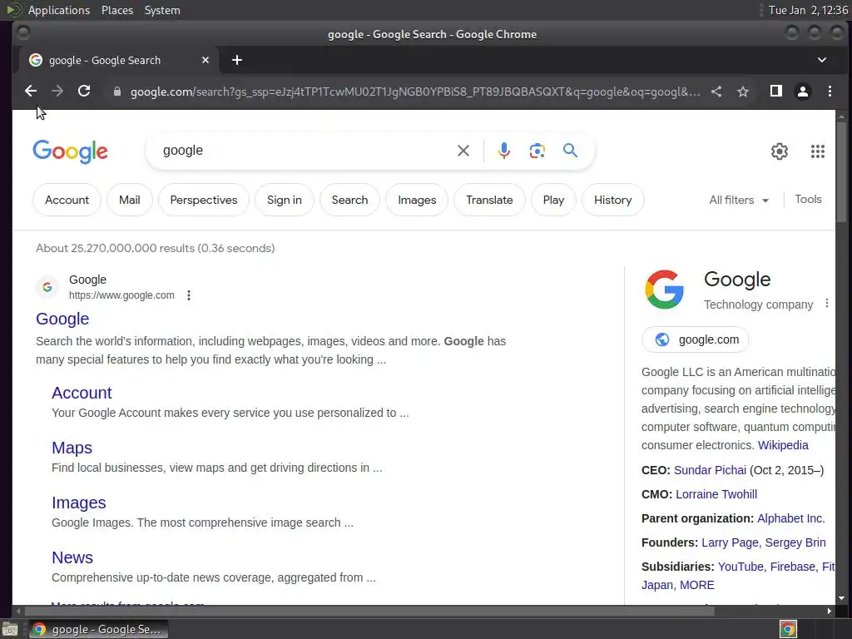The width and height of the screenshot is (852, 639).
Task: Click the horizontal scrollbar thumb
Action: pyautogui.click(x=369, y=612)
